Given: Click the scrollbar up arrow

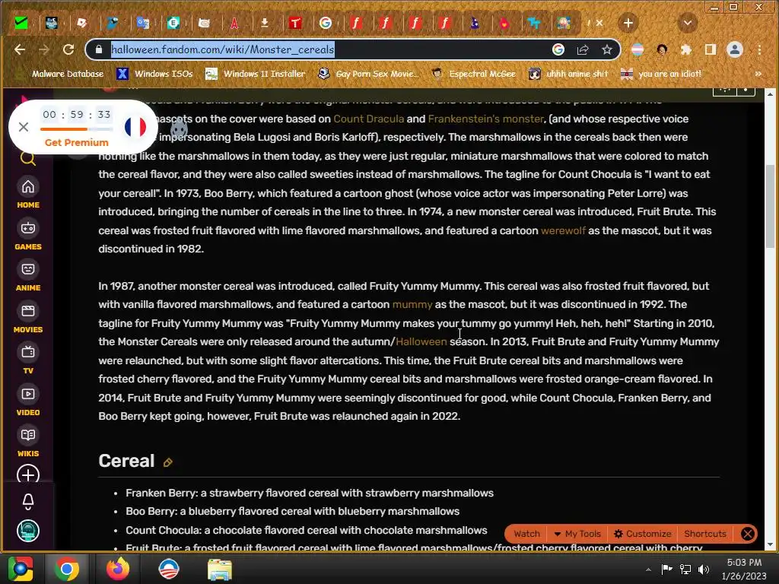Looking at the screenshot, I should [x=770, y=94].
